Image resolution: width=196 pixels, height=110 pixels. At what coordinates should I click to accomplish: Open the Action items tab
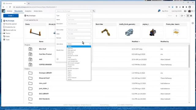(x=38, y=11)
